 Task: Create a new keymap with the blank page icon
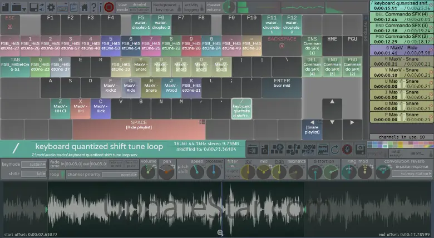click(6, 7)
